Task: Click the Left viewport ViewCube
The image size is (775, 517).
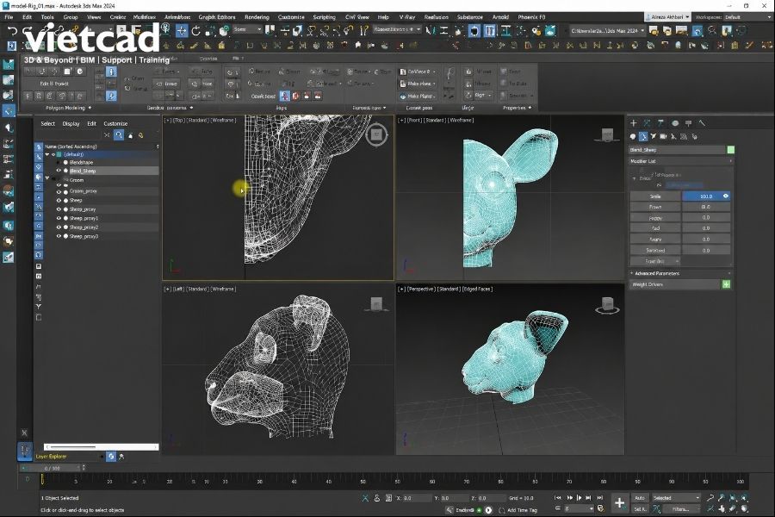Action: tap(376, 304)
